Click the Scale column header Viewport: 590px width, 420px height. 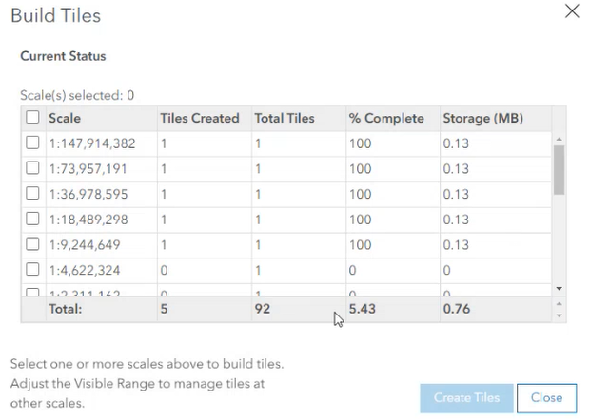coord(65,119)
